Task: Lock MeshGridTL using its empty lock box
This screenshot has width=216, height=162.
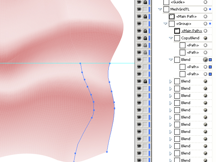Action: click(x=145, y=9)
